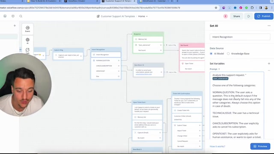
Task: Click the canvas search magnifier icon
Action: [21, 16]
